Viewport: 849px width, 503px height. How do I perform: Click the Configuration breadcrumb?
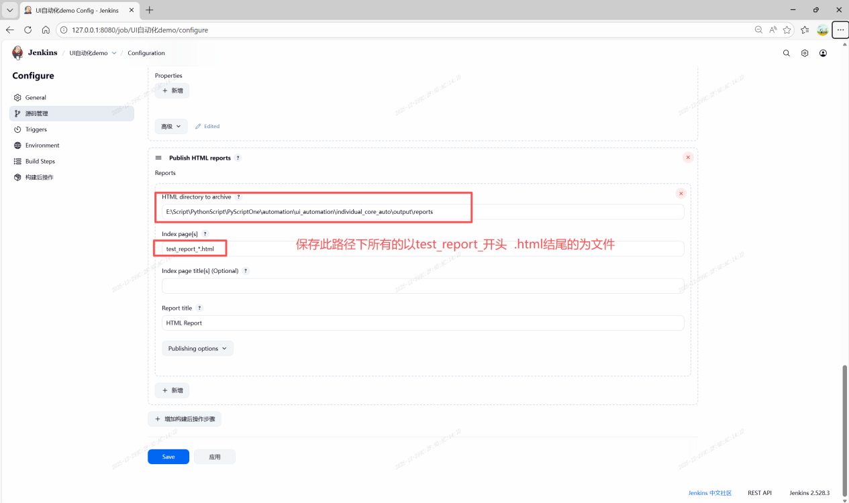146,53
